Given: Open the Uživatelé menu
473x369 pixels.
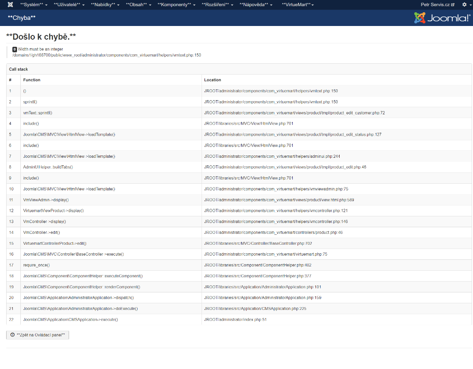Looking at the screenshot, I should (x=70, y=4).
